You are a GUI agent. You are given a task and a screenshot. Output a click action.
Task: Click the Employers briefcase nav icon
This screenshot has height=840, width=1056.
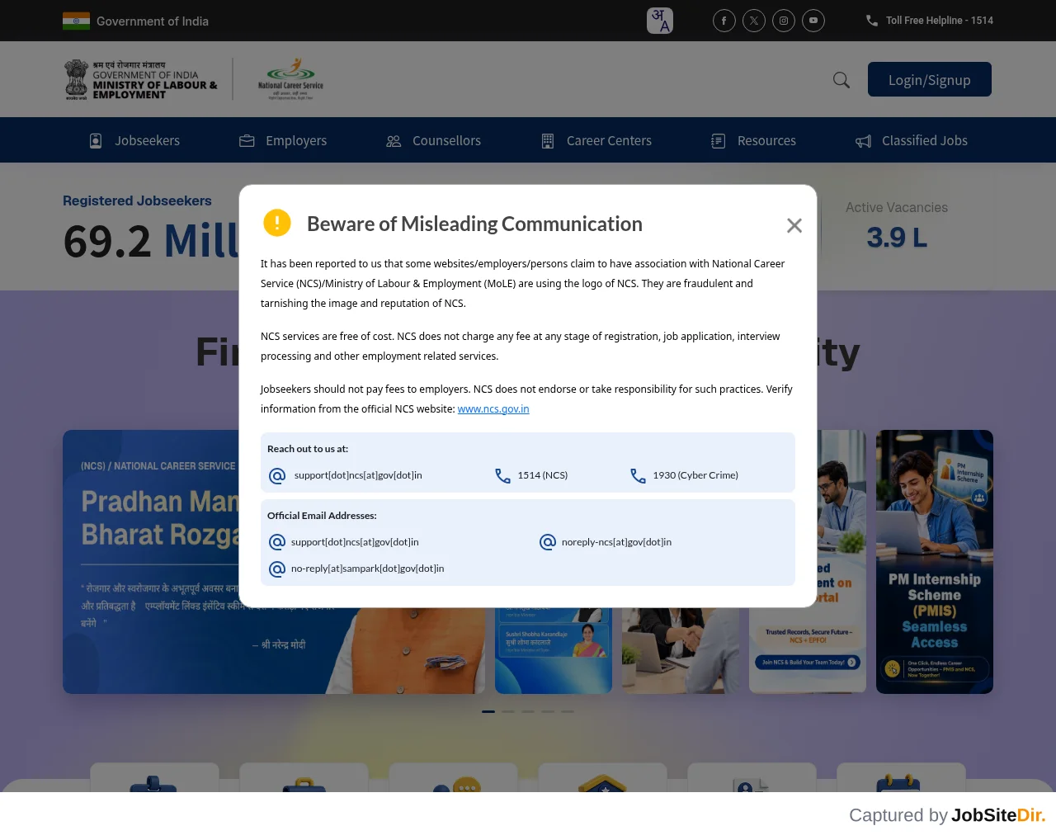click(x=247, y=141)
